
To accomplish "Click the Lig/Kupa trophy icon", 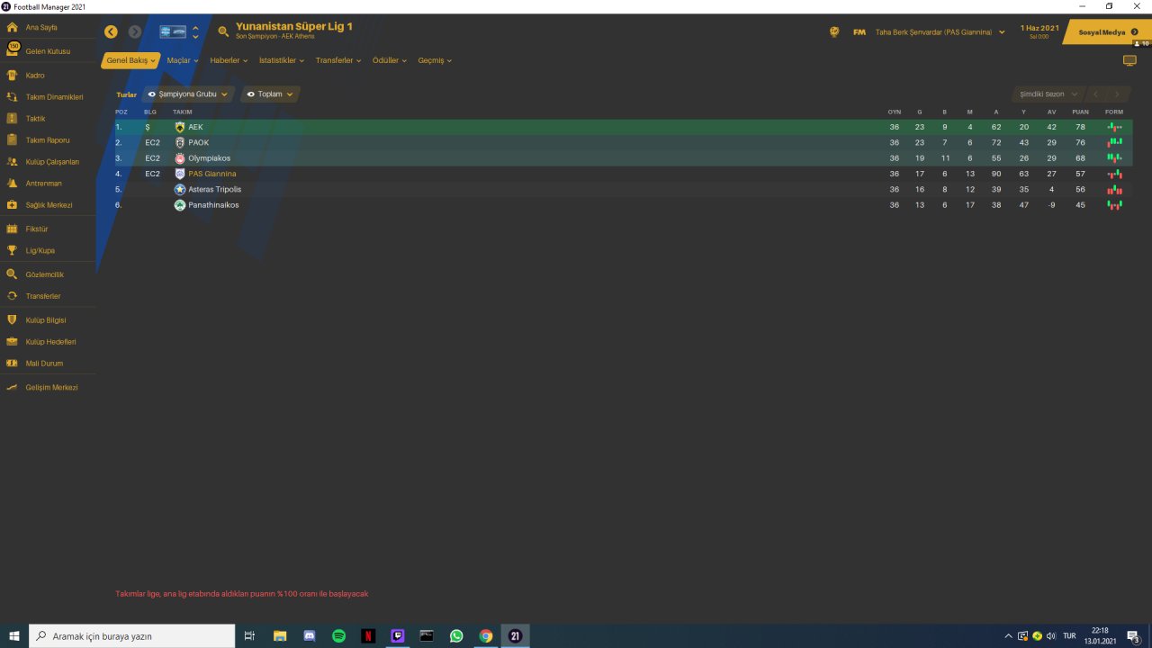I will 13,251.
